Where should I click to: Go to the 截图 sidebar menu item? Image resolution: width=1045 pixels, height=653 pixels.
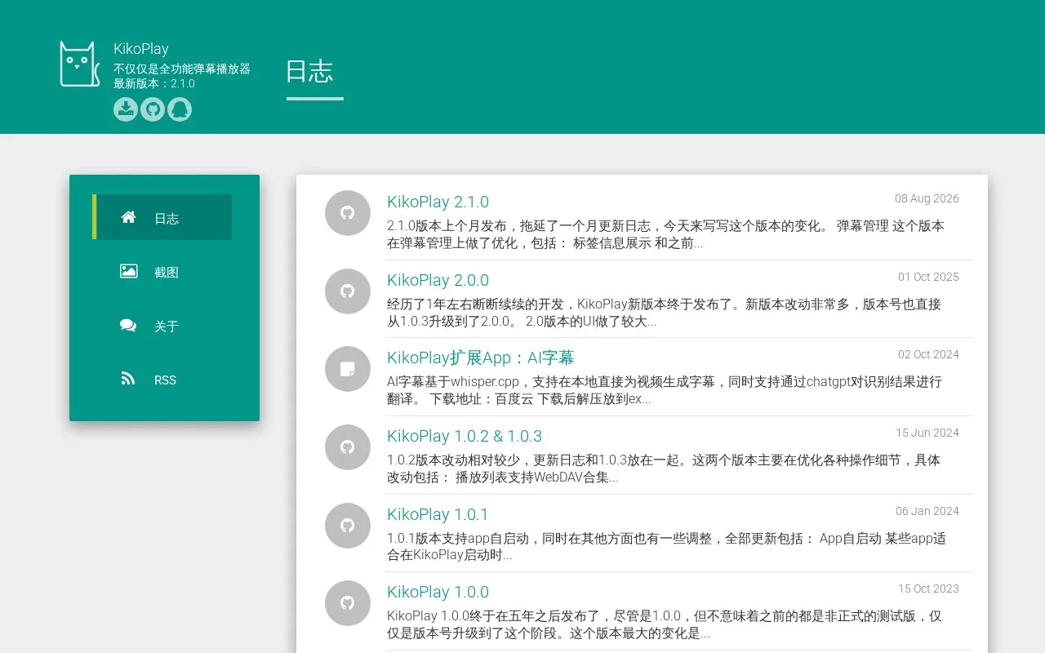[162, 271]
